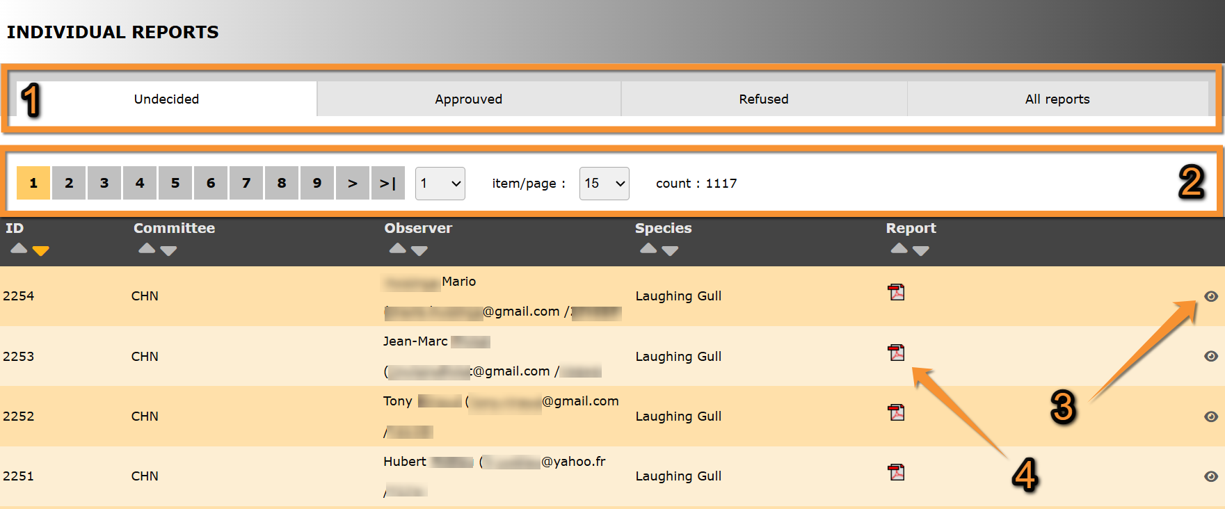Open PDF report for ID 2251

click(x=896, y=473)
